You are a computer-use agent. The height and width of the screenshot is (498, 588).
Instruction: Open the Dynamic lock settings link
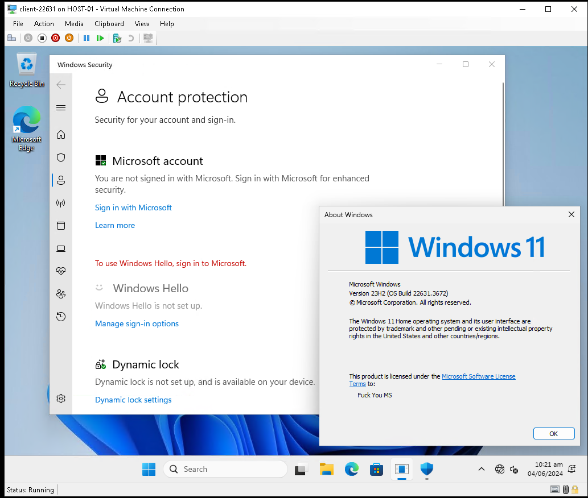click(133, 400)
